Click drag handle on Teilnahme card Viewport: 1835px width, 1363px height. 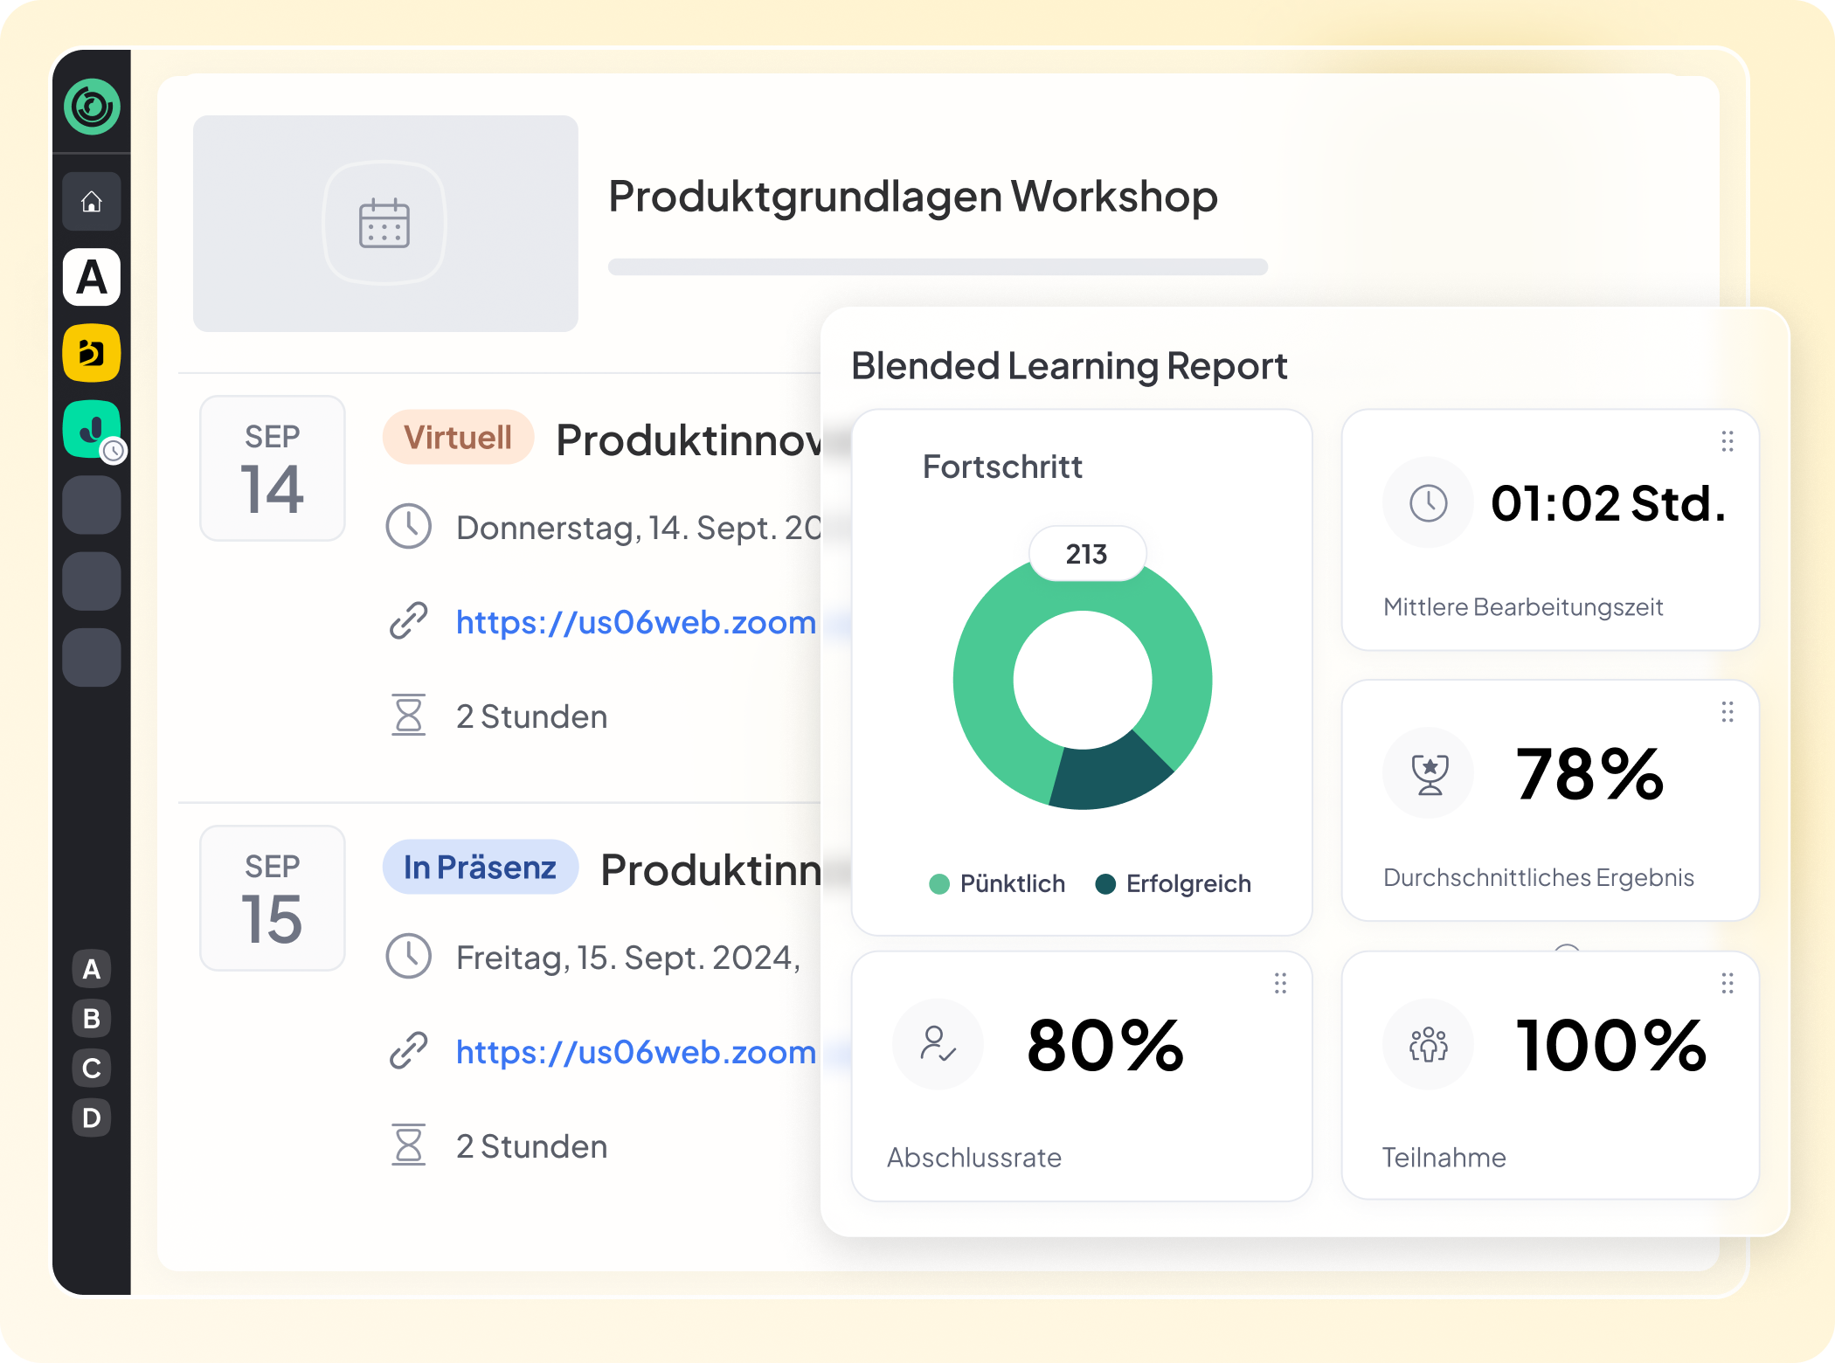click(1728, 984)
